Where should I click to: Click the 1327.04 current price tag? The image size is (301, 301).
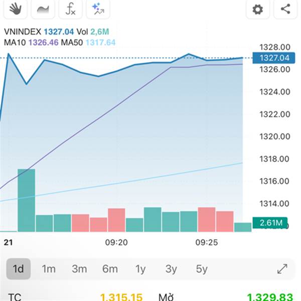273,58
